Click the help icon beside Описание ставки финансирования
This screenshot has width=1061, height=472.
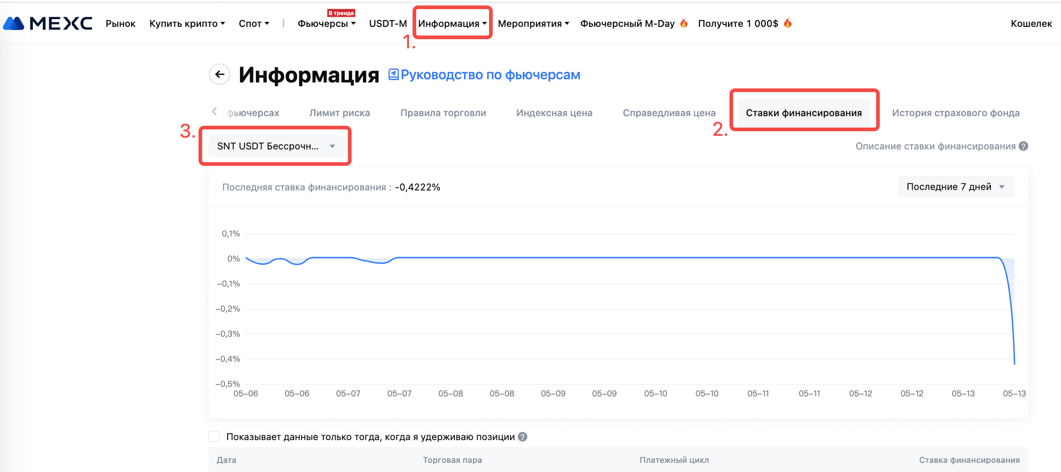[x=1023, y=146]
